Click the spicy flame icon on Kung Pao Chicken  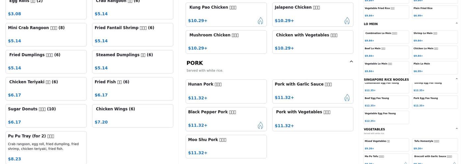click(x=260, y=21)
